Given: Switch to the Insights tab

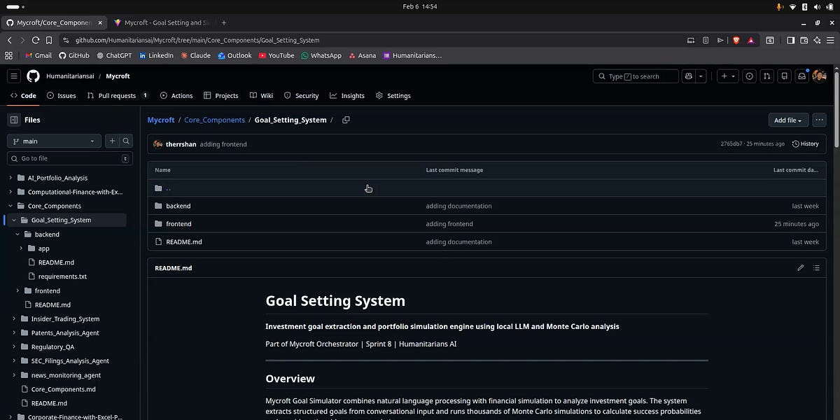Looking at the screenshot, I should coord(347,96).
